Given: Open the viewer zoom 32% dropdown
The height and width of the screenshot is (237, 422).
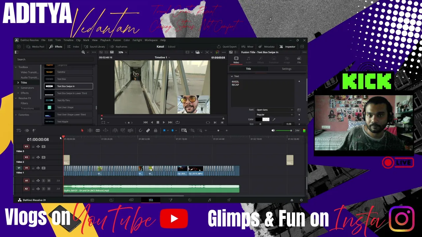Looking at the screenshot, I should pos(122,52).
